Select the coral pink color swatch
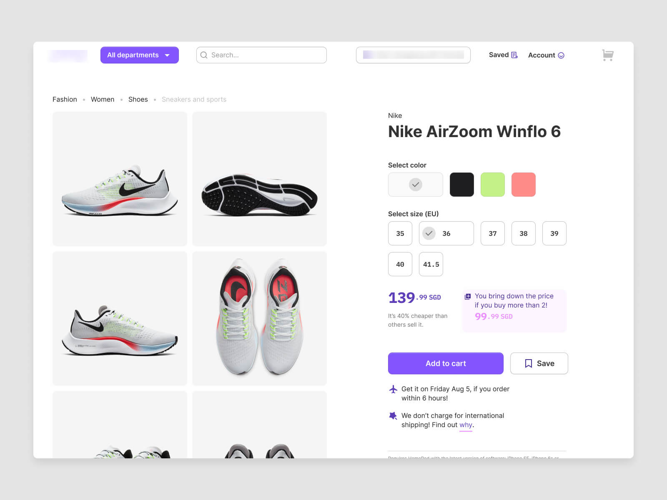This screenshot has height=500, width=667. pyautogui.click(x=524, y=185)
